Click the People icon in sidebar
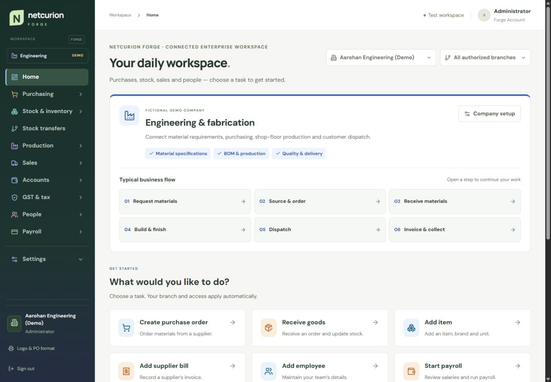The height and width of the screenshot is (382, 551). coord(15,214)
